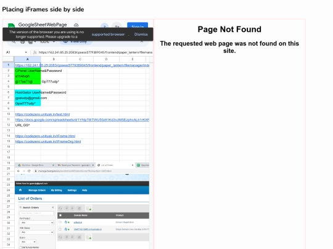Screen dimensions: 333x249
Task: Expand the name box dropdown arrow
Action: pos(26,52)
